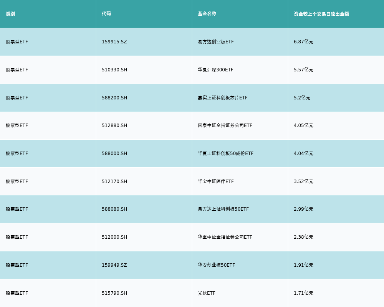The width and height of the screenshot is (384, 307).
Task: Select code 512170.SH
Action: tap(114, 182)
